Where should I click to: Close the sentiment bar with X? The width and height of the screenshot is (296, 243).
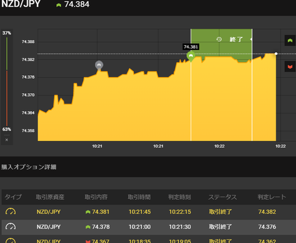[7, 140]
